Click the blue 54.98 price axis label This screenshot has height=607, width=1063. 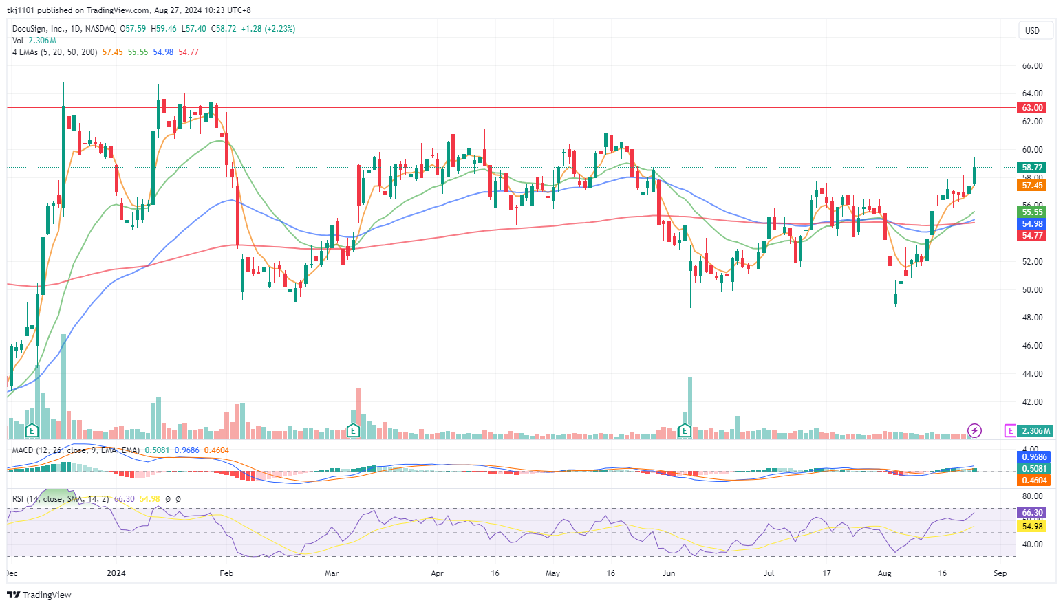tap(1032, 224)
